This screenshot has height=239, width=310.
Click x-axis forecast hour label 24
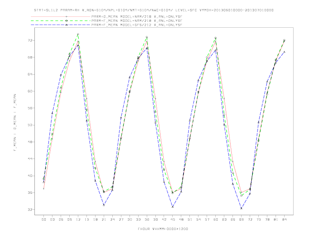coord(112,219)
